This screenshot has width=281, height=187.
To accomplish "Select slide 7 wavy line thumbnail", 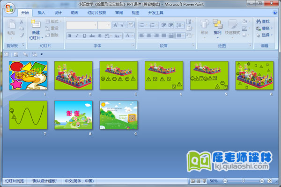I will point(28,115).
